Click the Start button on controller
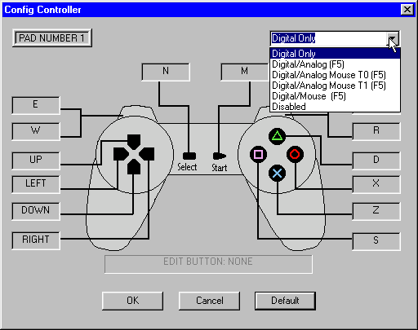 click(x=219, y=156)
